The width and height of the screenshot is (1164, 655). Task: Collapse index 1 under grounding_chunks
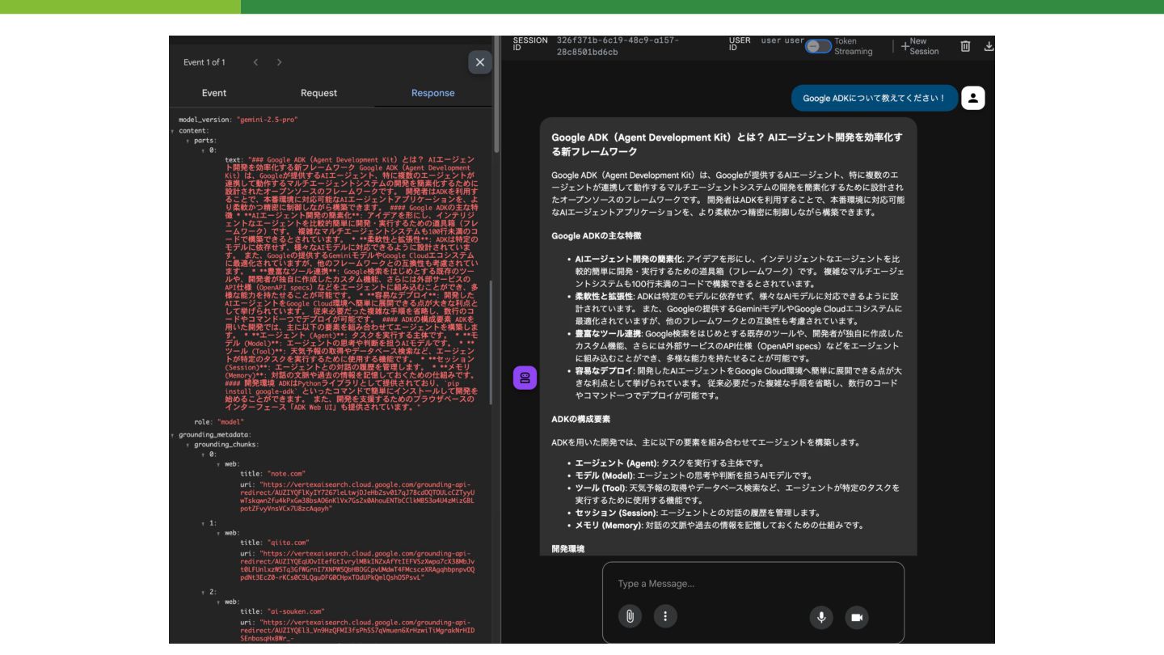203,523
